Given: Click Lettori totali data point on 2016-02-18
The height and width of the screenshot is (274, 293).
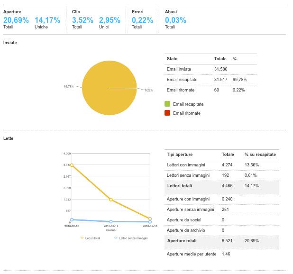Looking at the screenshot, I should point(150,219).
